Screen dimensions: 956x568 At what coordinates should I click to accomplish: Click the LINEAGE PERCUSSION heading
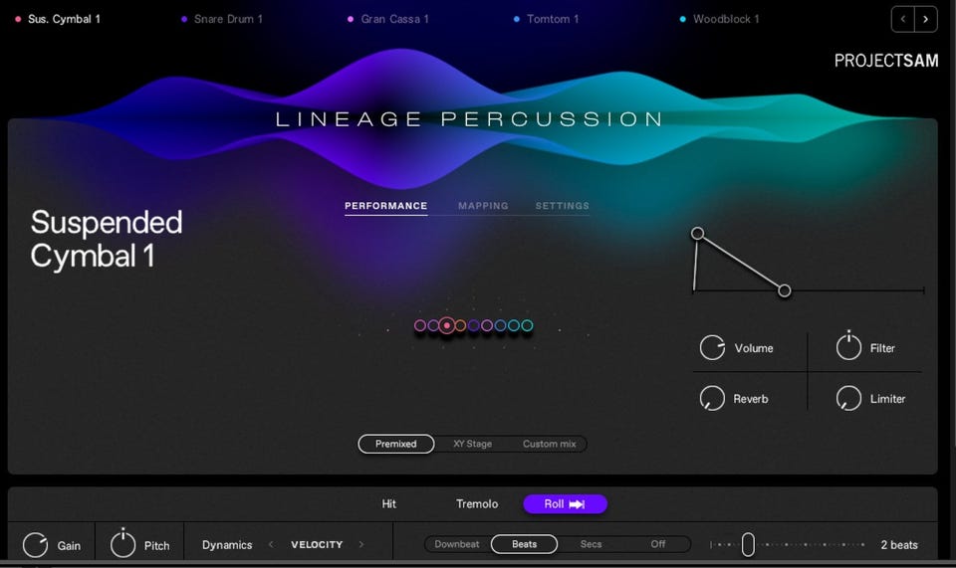[469, 118]
